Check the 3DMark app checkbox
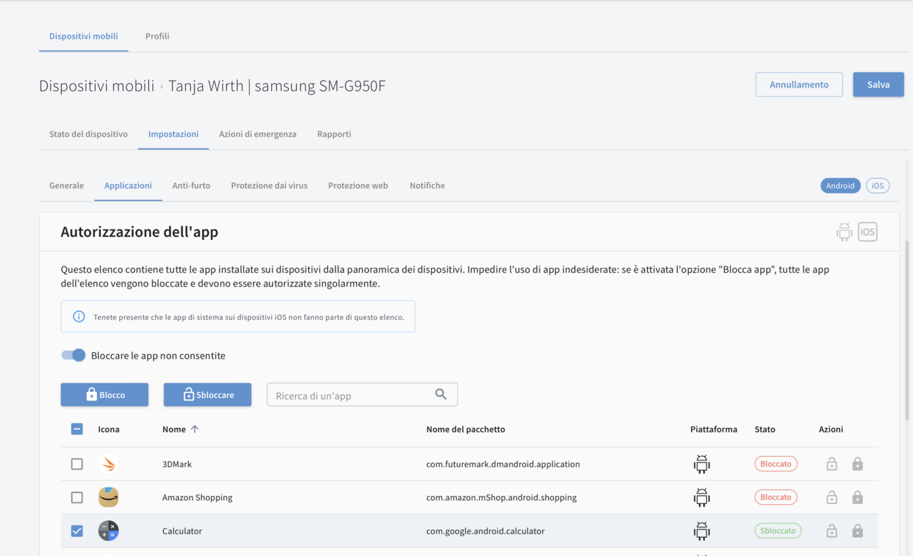The height and width of the screenshot is (556, 913). click(x=77, y=464)
